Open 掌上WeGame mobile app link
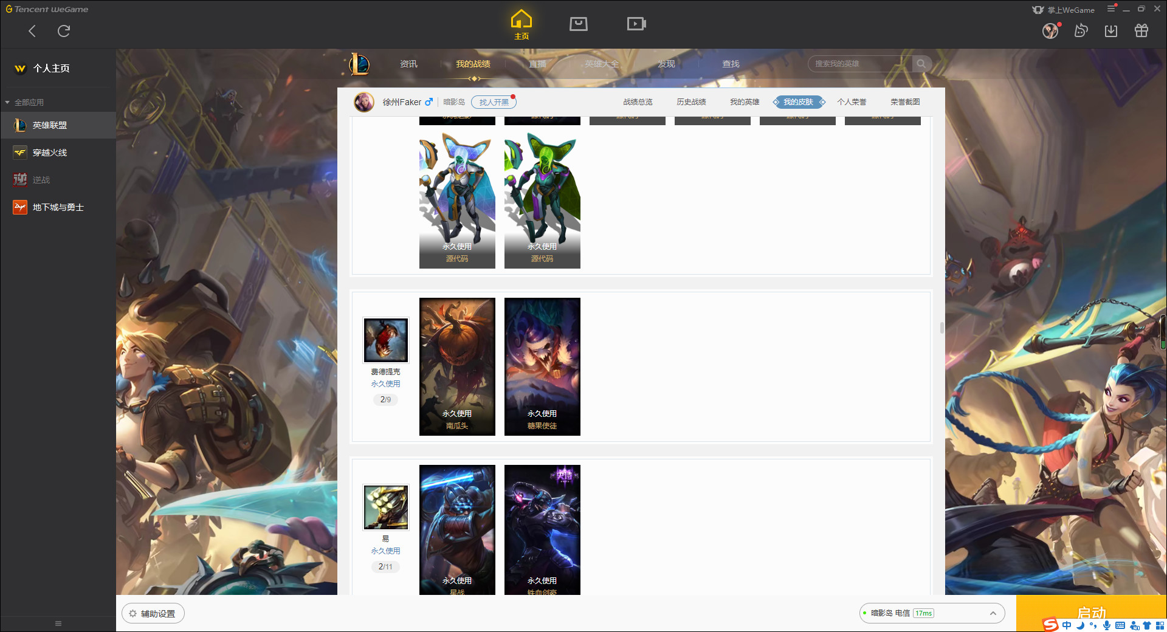1167x632 pixels. point(1064,10)
